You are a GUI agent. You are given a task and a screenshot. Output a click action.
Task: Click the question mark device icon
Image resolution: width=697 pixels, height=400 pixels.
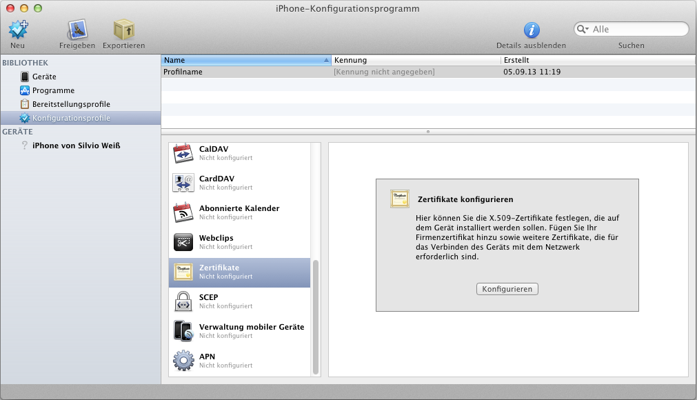pos(25,146)
